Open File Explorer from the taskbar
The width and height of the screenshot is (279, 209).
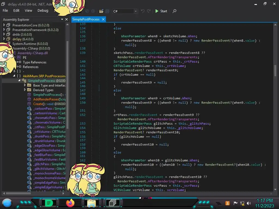pos(91,203)
